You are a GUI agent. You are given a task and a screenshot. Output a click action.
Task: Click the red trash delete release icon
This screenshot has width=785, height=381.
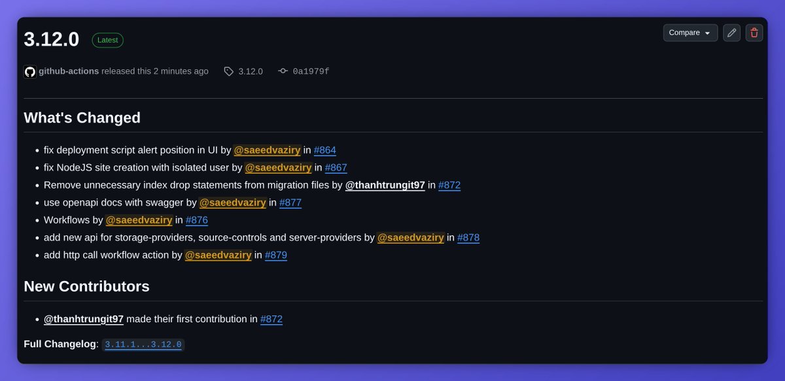(754, 33)
